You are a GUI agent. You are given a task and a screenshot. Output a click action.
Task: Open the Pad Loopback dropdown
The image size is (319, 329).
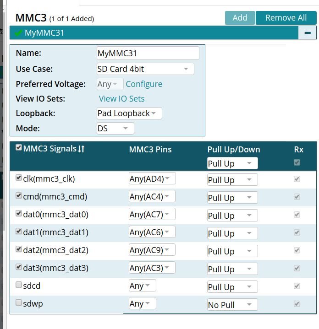click(x=129, y=113)
